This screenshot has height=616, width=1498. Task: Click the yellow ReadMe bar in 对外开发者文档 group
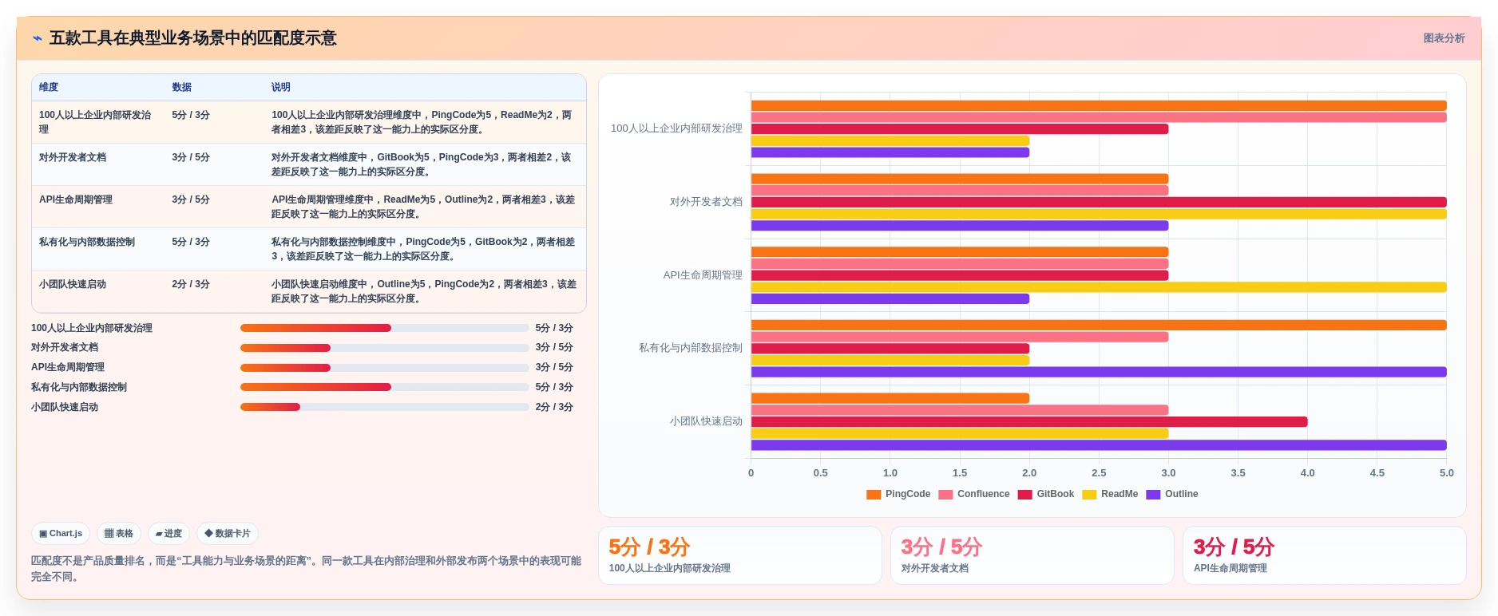(1099, 214)
